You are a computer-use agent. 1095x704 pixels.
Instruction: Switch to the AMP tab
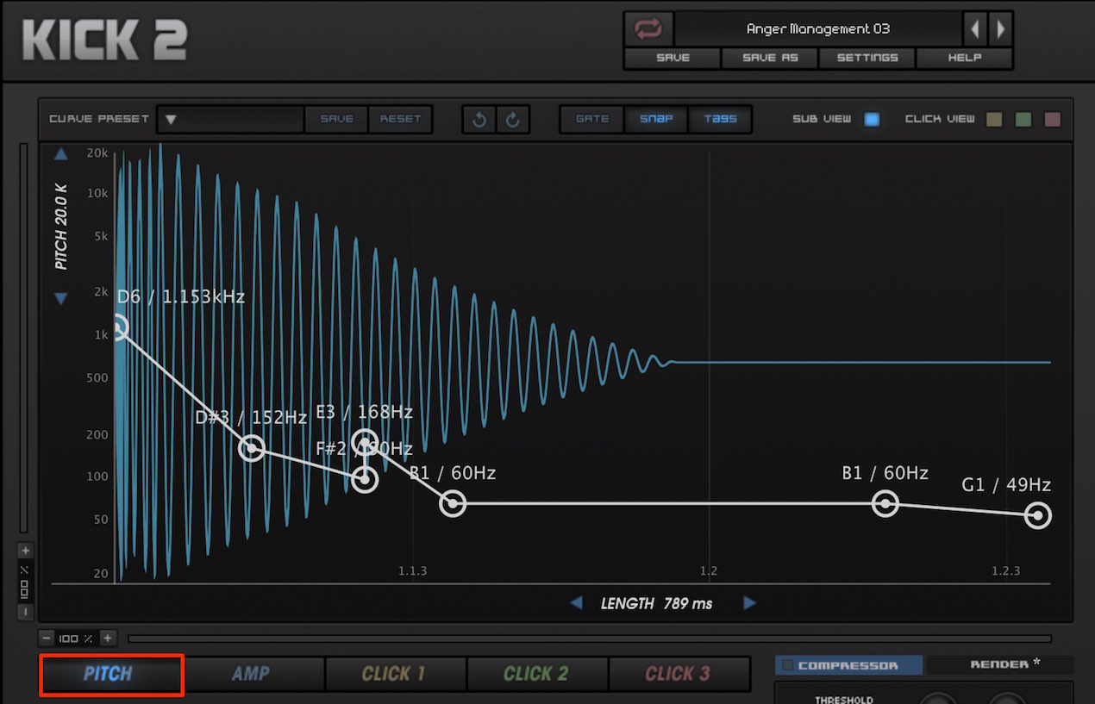tap(254, 674)
